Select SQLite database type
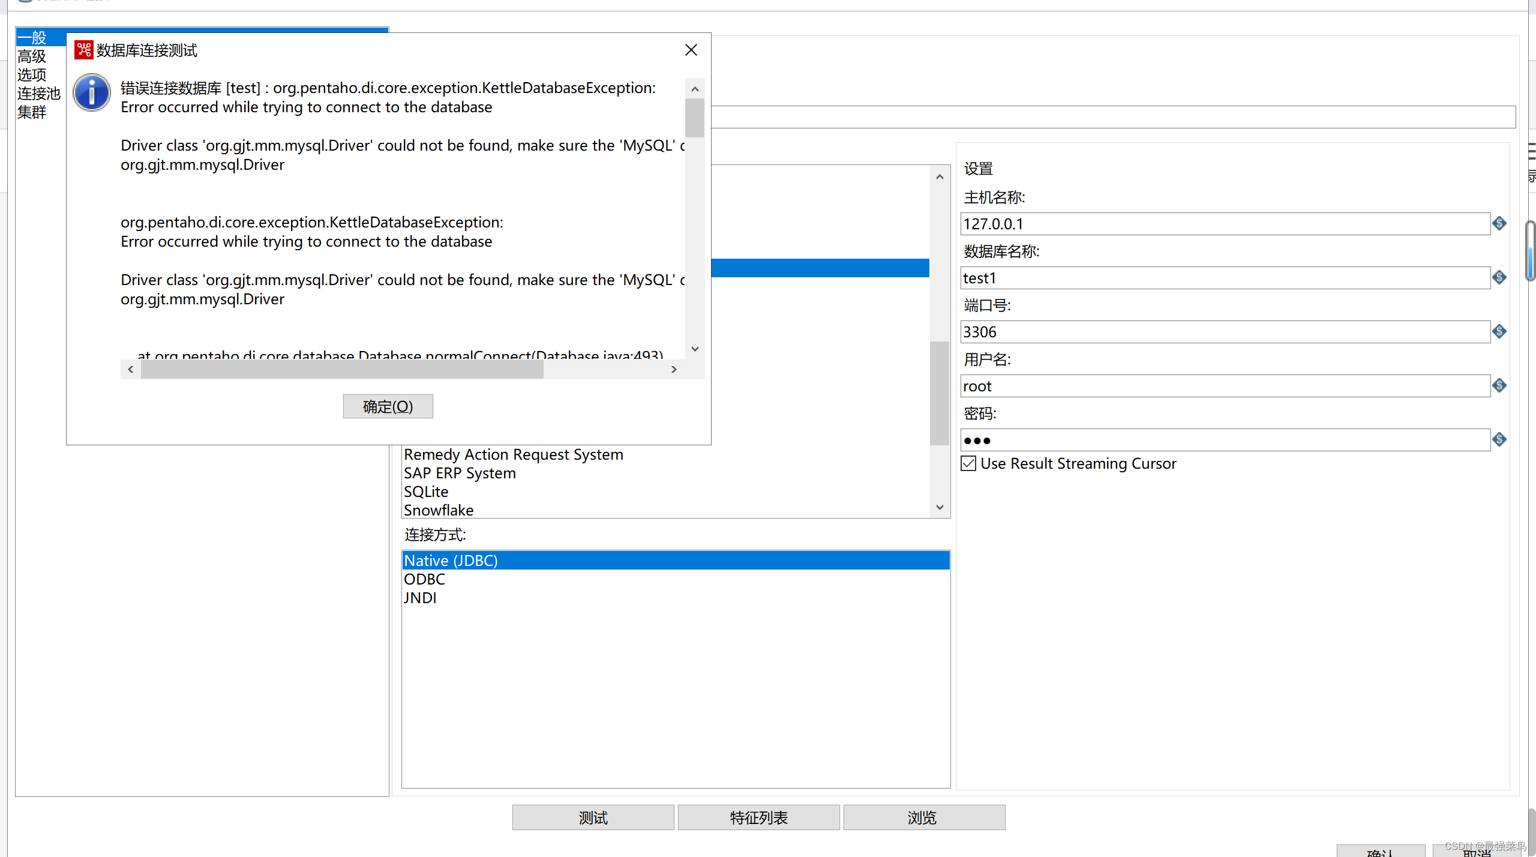This screenshot has width=1536, height=857. tap(666, 492)
